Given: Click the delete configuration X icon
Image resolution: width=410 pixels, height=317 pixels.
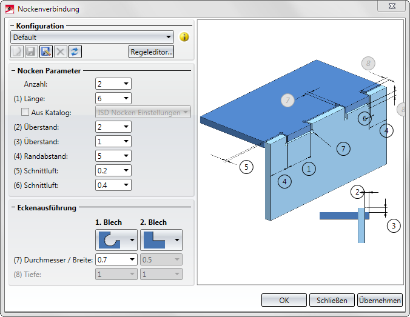Looking at the screenshot, I should coord(61,52).
